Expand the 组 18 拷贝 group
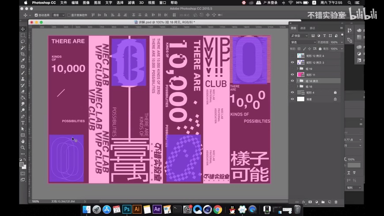 [297, 81]
